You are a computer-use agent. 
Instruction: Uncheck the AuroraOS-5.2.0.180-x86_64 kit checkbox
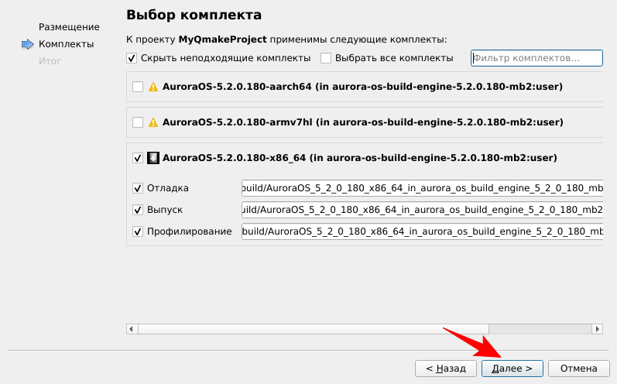point(138,158)
